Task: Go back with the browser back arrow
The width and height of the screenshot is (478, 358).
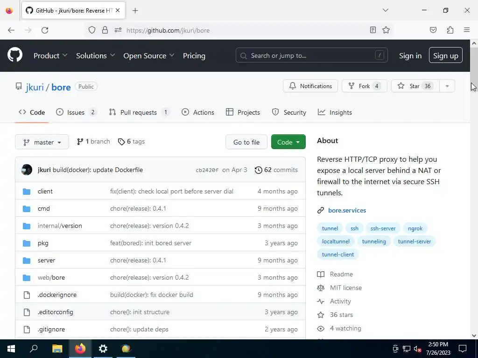Action: coord(11,30)
